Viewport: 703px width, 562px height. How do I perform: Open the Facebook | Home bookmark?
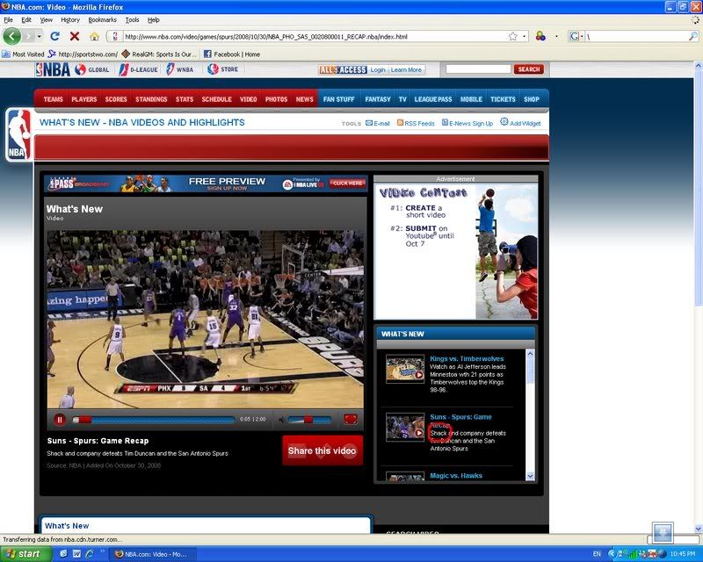pyautogui.click(x=232, y=54)
